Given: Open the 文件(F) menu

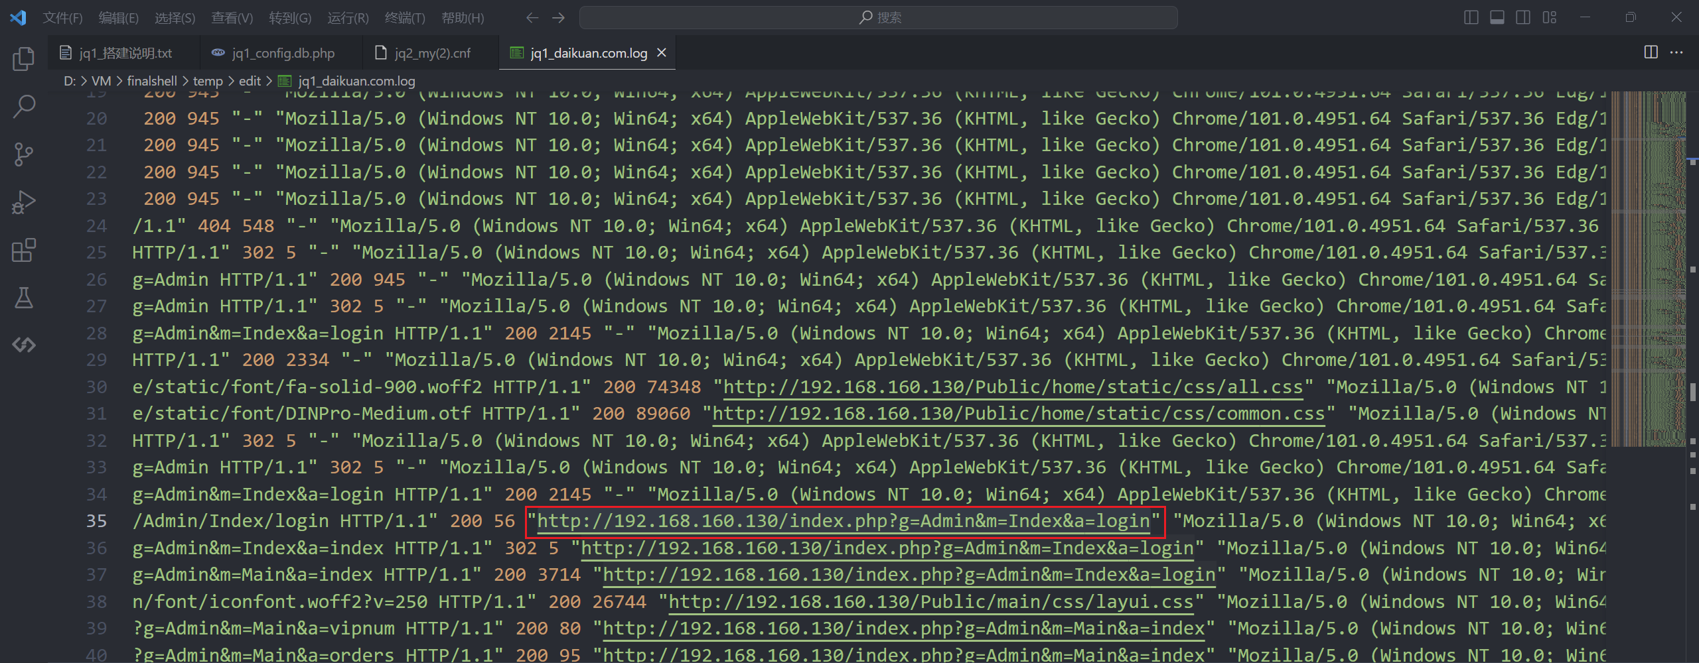Looking at the screenshot, I should tap(63, 18).
